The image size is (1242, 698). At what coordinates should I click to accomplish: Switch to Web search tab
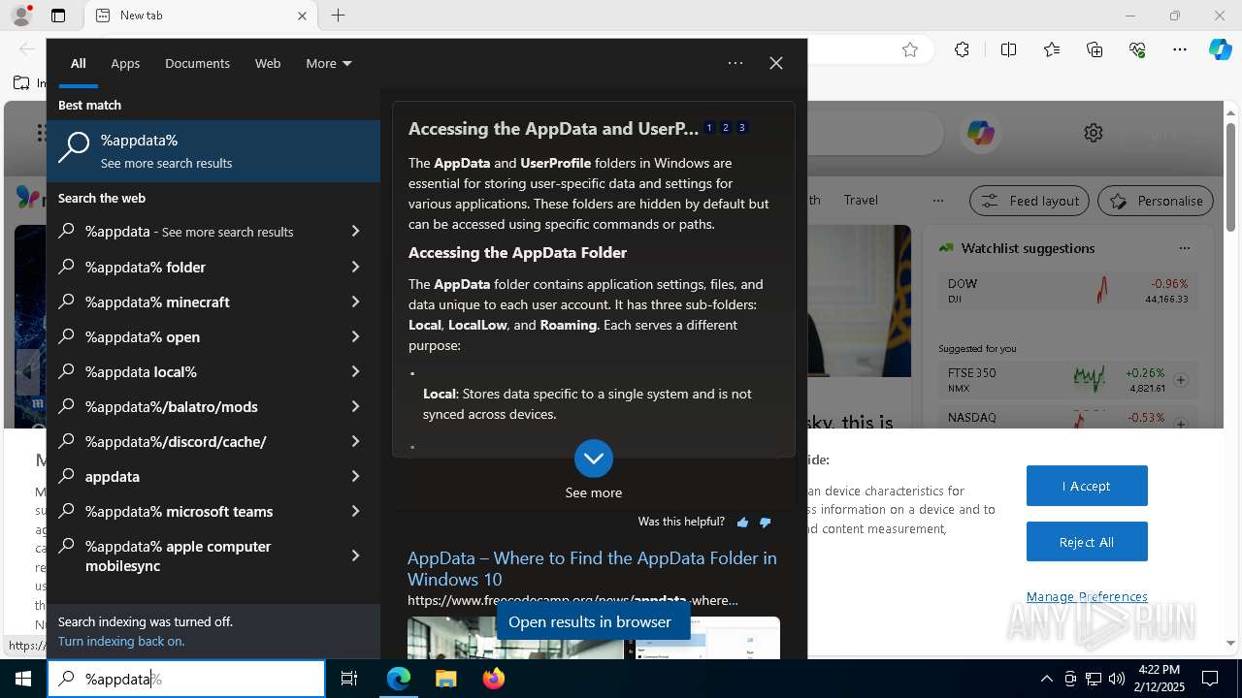tap(268, 63)
